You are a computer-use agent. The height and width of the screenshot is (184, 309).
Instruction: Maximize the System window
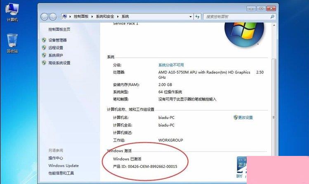[261, 9]
